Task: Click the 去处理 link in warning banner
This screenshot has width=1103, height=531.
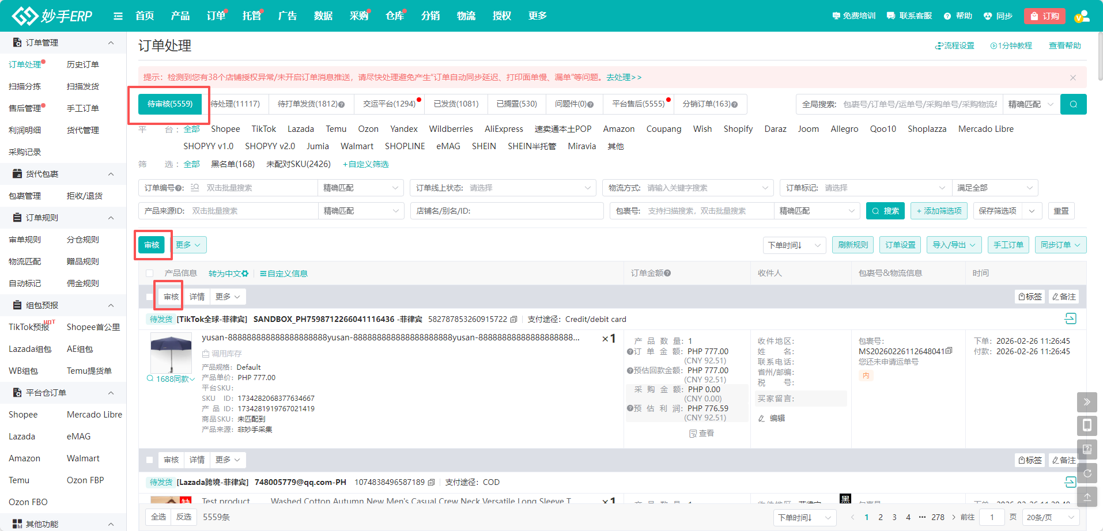Action: [x=623, y=77]
